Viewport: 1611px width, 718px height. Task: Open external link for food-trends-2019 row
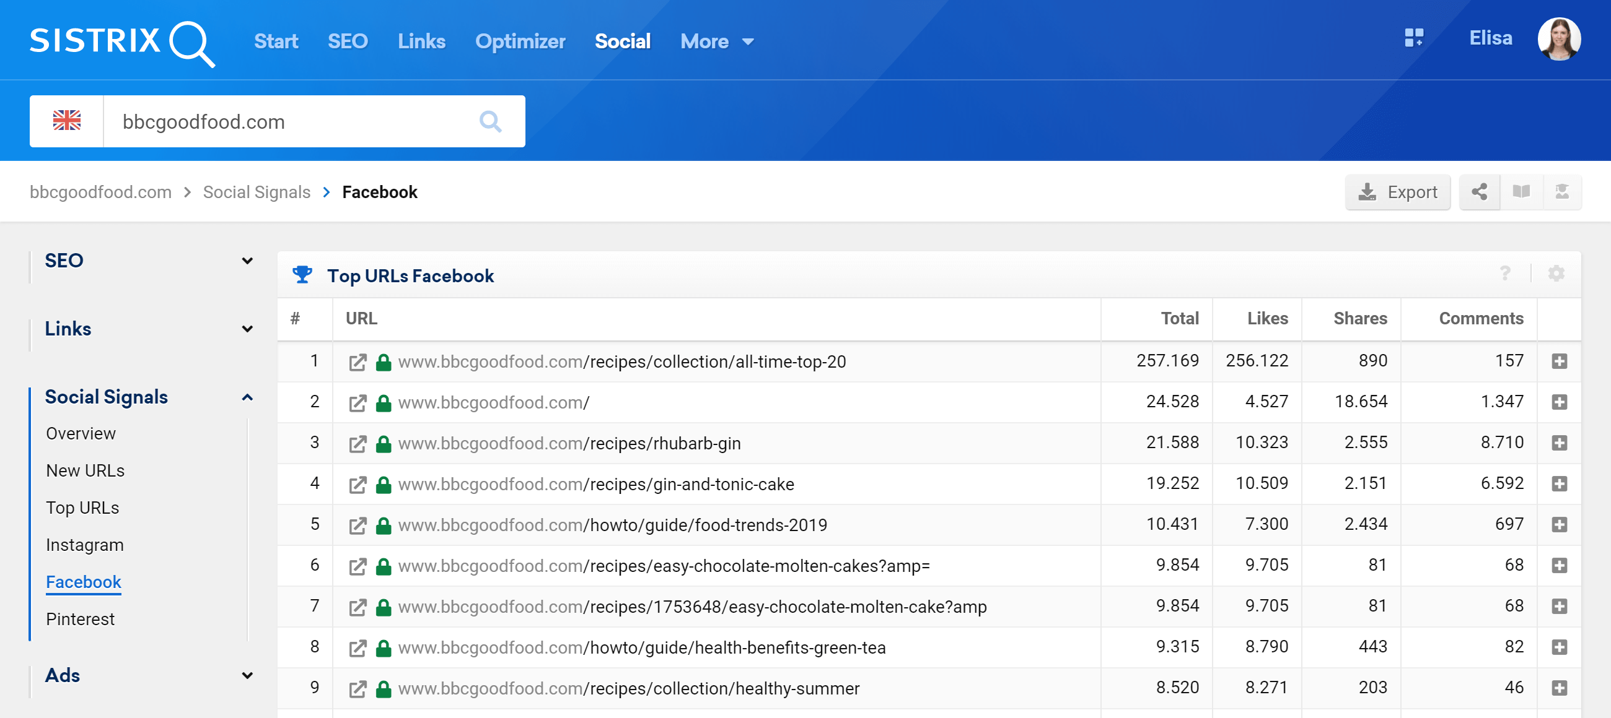(x=358, y=526)
